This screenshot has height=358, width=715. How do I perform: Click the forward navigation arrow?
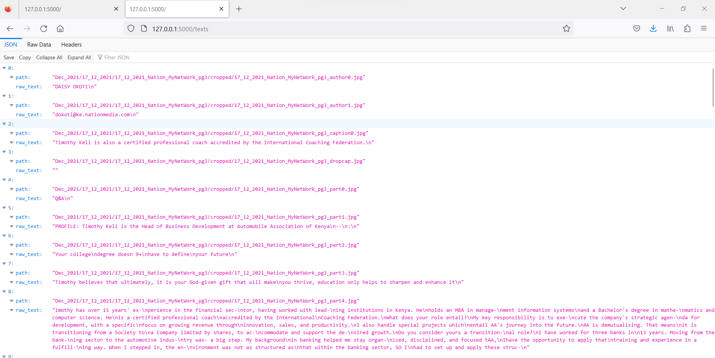[x=27, y=29]
